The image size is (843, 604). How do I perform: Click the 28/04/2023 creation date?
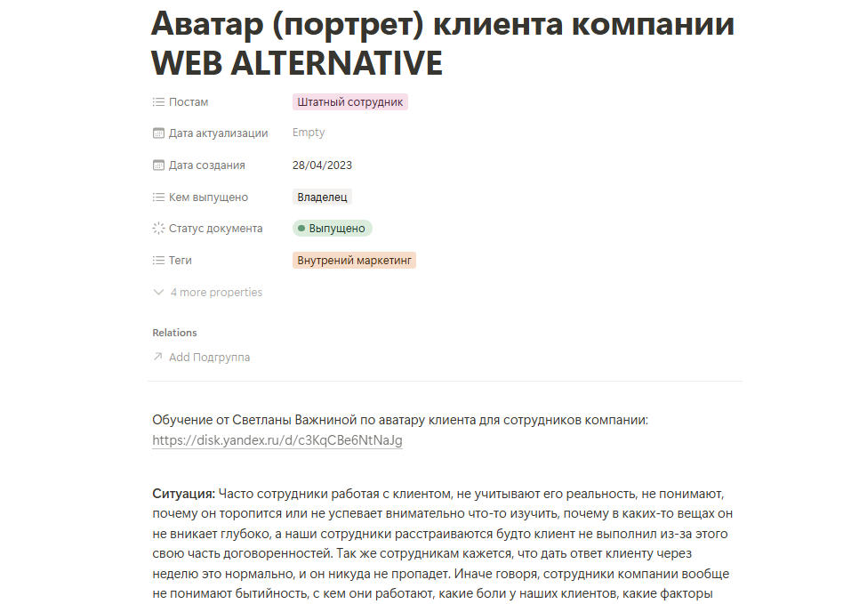pos(322,165)
